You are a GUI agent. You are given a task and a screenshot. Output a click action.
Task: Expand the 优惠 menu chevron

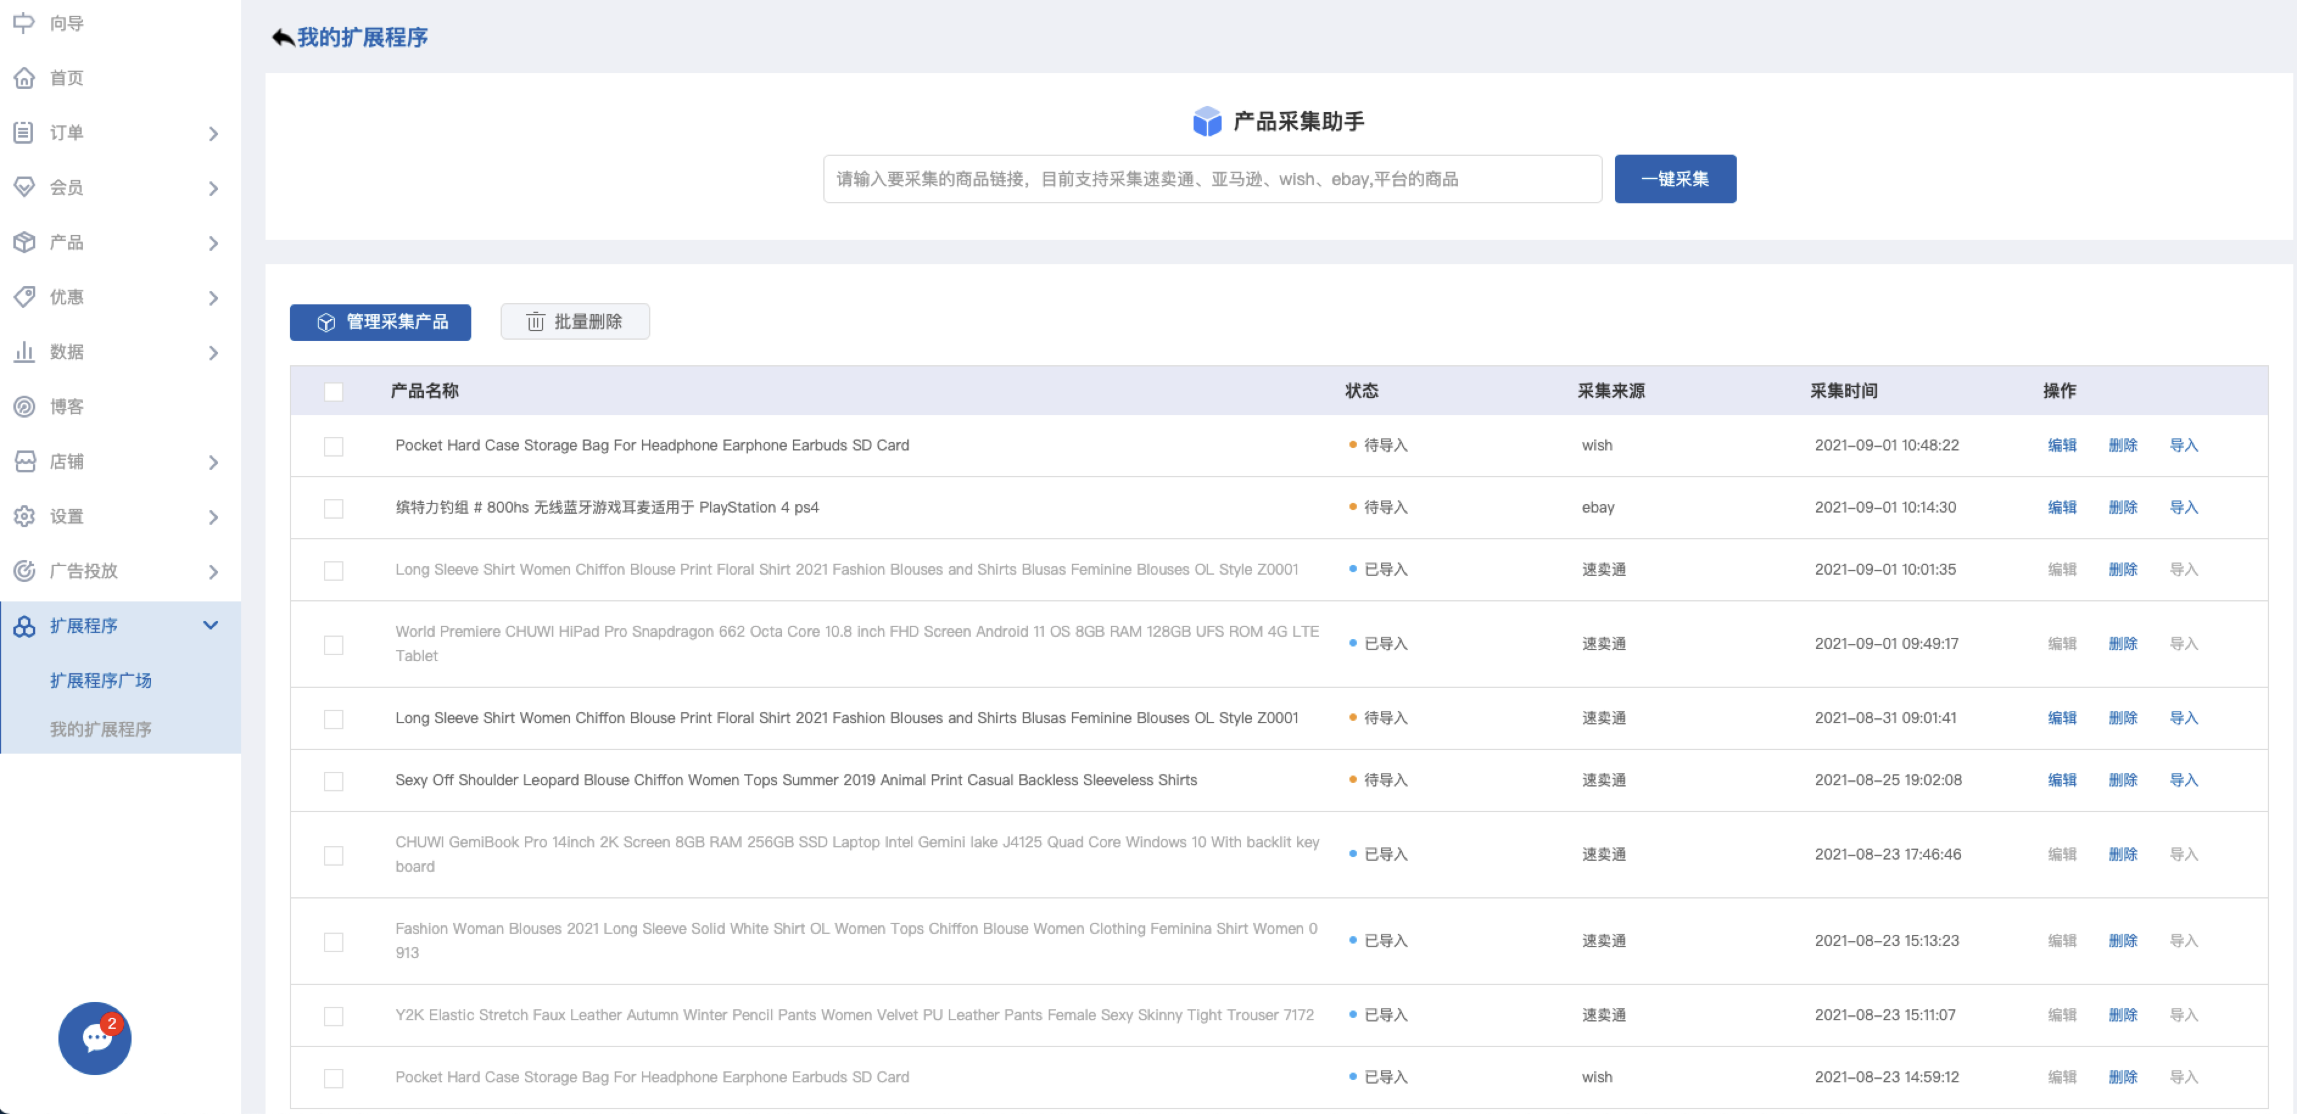coord(213,298)
